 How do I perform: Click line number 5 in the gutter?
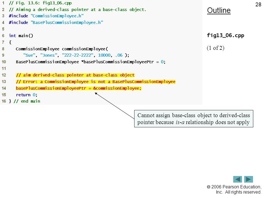tap(3, 29)
